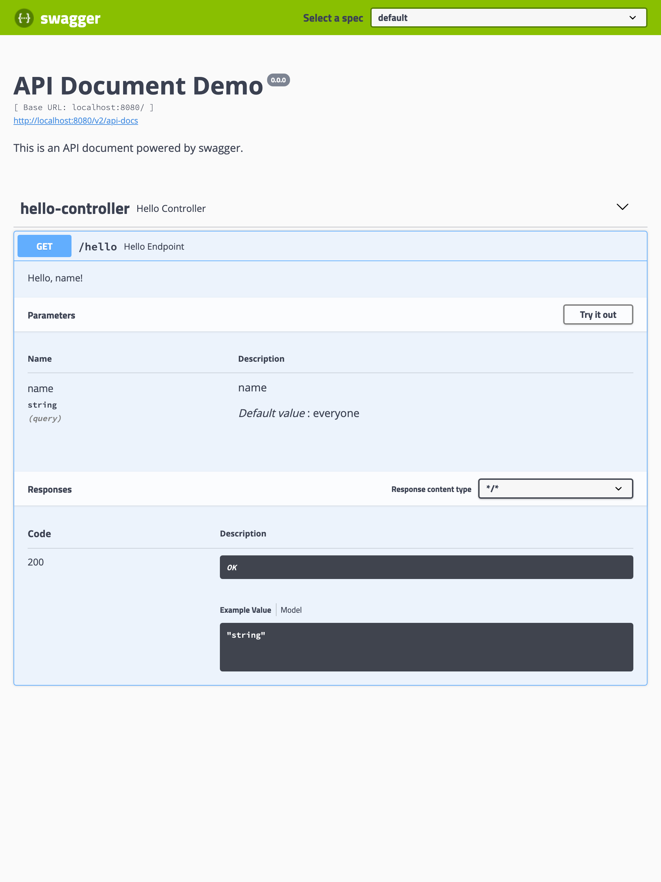Open the api-docs localhost link
The width and height of the screenshot is (661, 882).
[x=76, y=120]
